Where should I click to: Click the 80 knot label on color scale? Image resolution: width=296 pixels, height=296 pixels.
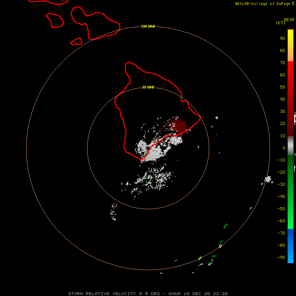pos(283,50)
